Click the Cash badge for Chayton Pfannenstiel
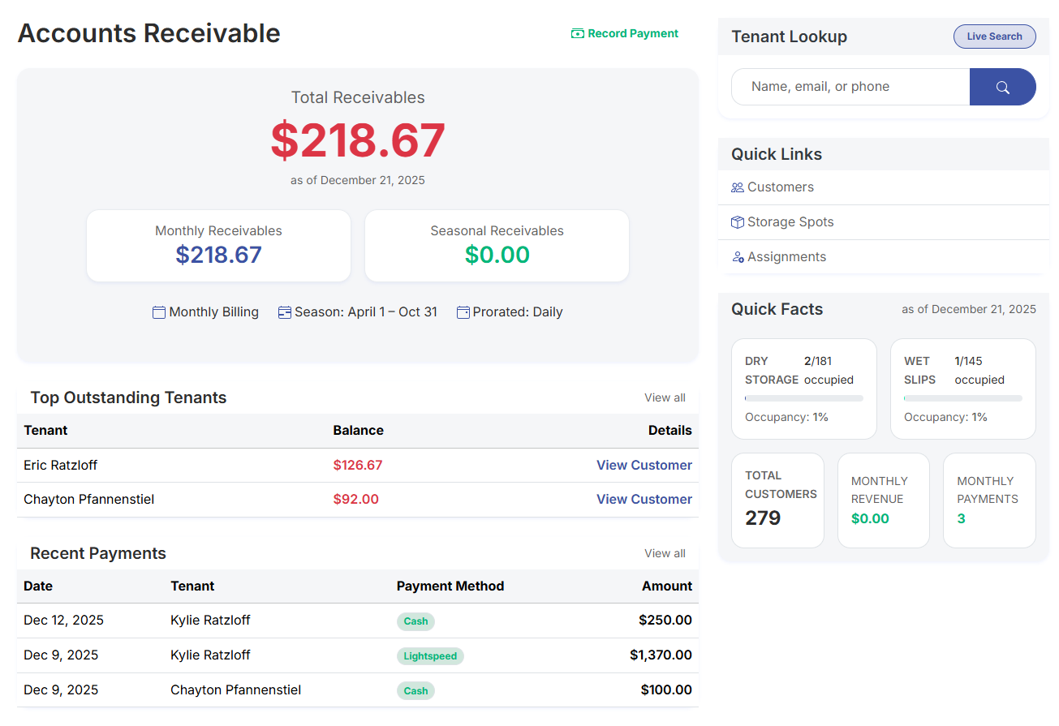 tap(415, 690)
